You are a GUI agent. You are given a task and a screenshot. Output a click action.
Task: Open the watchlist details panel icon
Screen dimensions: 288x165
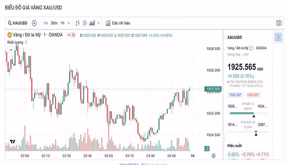[278, 38]
